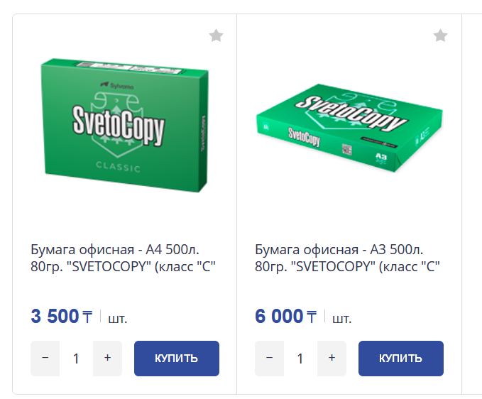Click the шт. unit label under A4 paper
The width and height of the screenshot is (482, 399).
pyautogui.click(x=118, y=318)
